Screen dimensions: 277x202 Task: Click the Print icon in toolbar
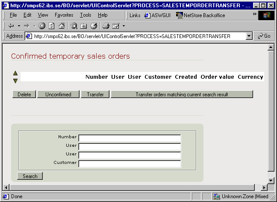click(x=106, y=26)
